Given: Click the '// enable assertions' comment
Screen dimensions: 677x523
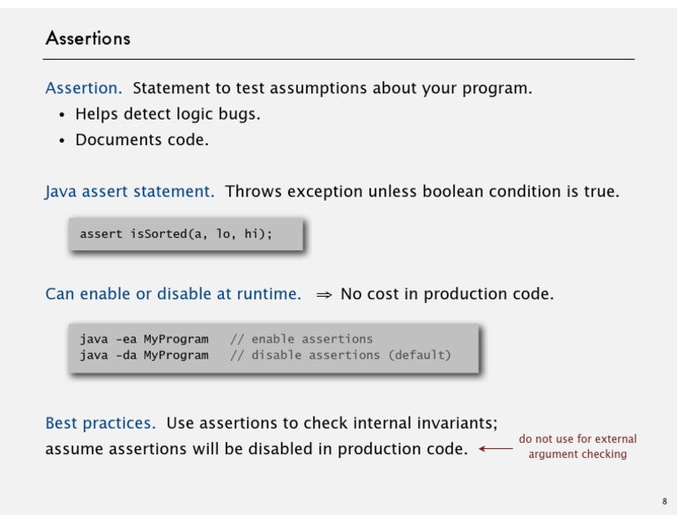Looking at the screenshot, I should 301,339.
